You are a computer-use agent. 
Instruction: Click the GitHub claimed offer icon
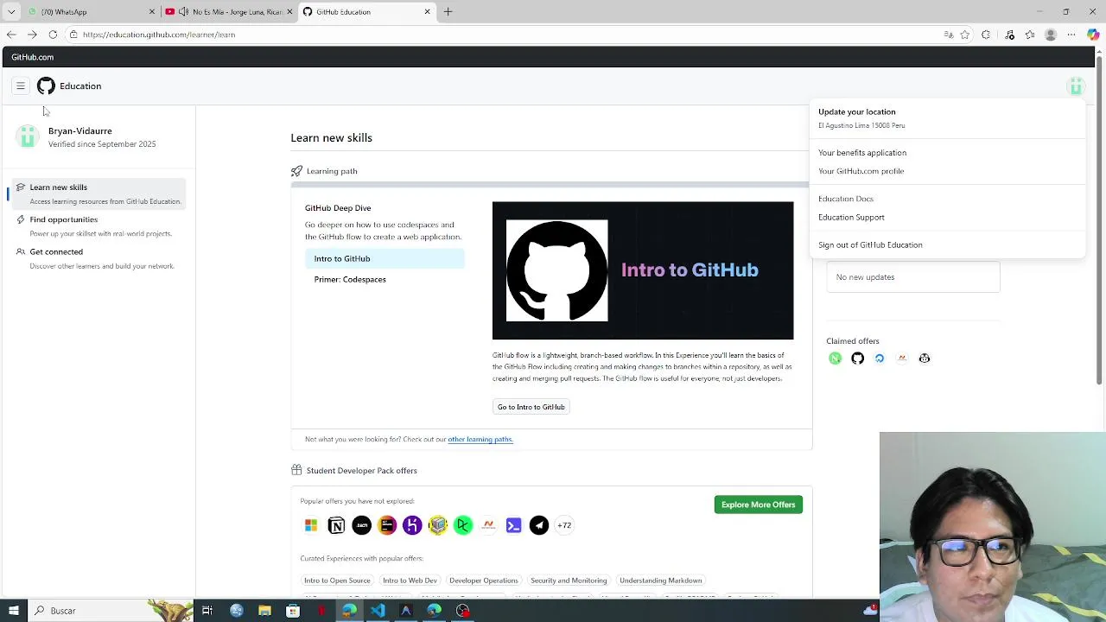coord(857,359)
